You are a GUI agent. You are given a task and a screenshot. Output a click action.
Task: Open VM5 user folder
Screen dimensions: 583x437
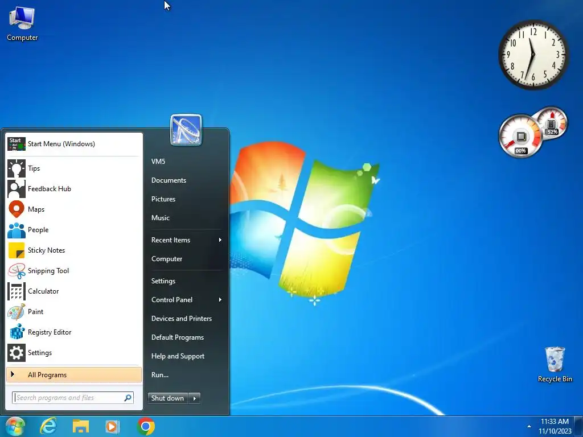[x=158, y=161]
